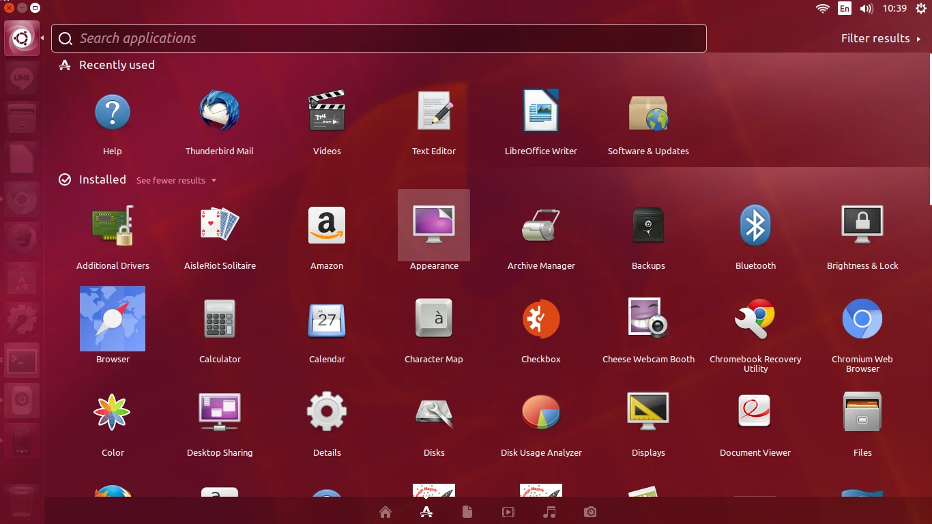Open Chromebook Recovery Utility
This screenshot has width=932, height=524.
click(x=755, y=319)
